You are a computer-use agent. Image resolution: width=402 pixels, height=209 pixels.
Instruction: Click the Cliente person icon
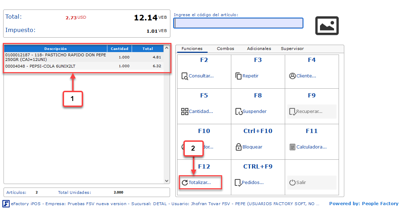point(292,76)
